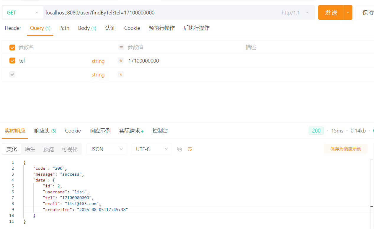Click the "data": { line
Image resolution: width=374 pixels, height=229 pixels.
tap(44, 180)
